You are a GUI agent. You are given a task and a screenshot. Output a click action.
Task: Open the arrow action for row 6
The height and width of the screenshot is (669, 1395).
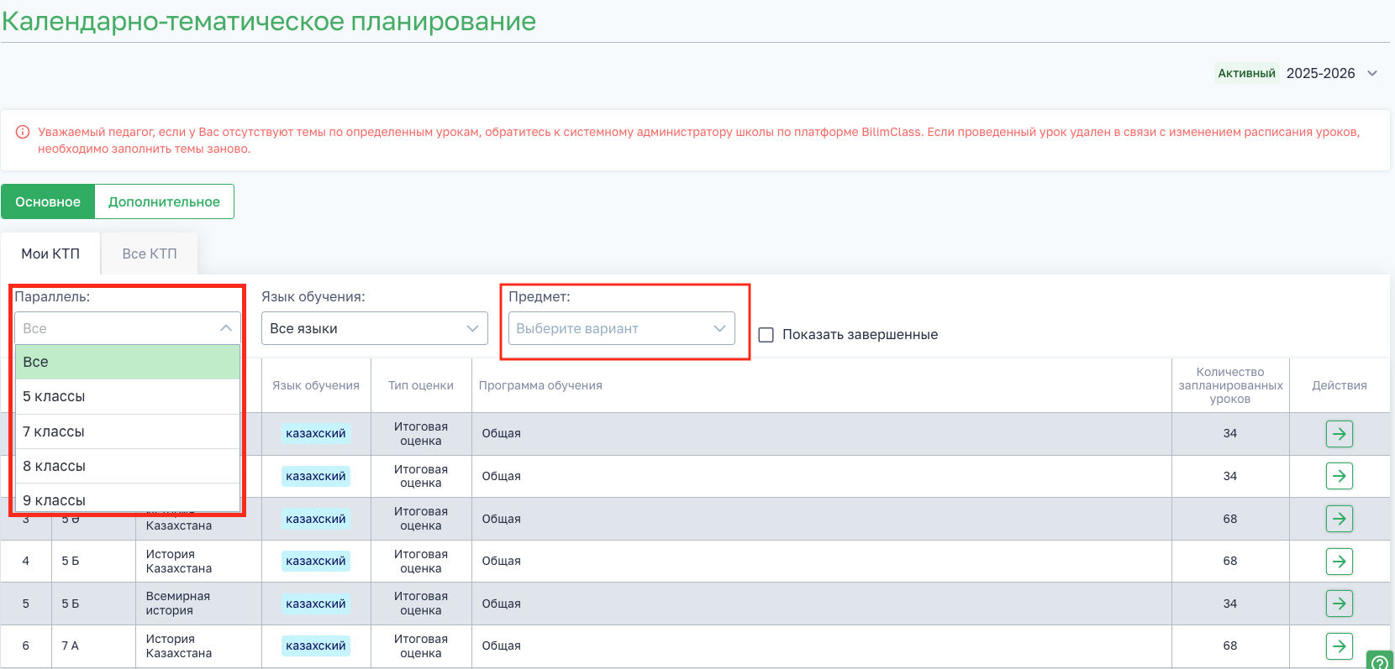(1339, 645)
